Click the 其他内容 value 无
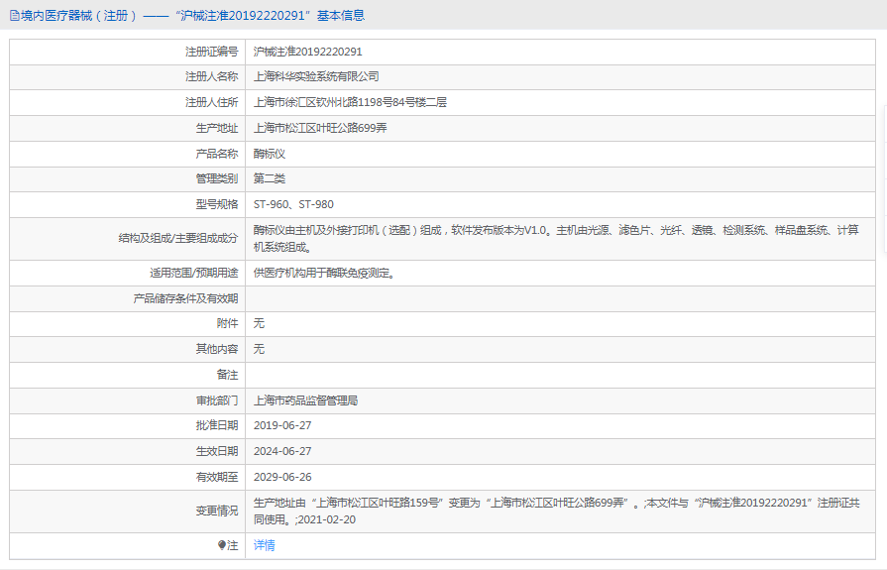This screenshot has width=887, height=570. click(x=259, y=349)
